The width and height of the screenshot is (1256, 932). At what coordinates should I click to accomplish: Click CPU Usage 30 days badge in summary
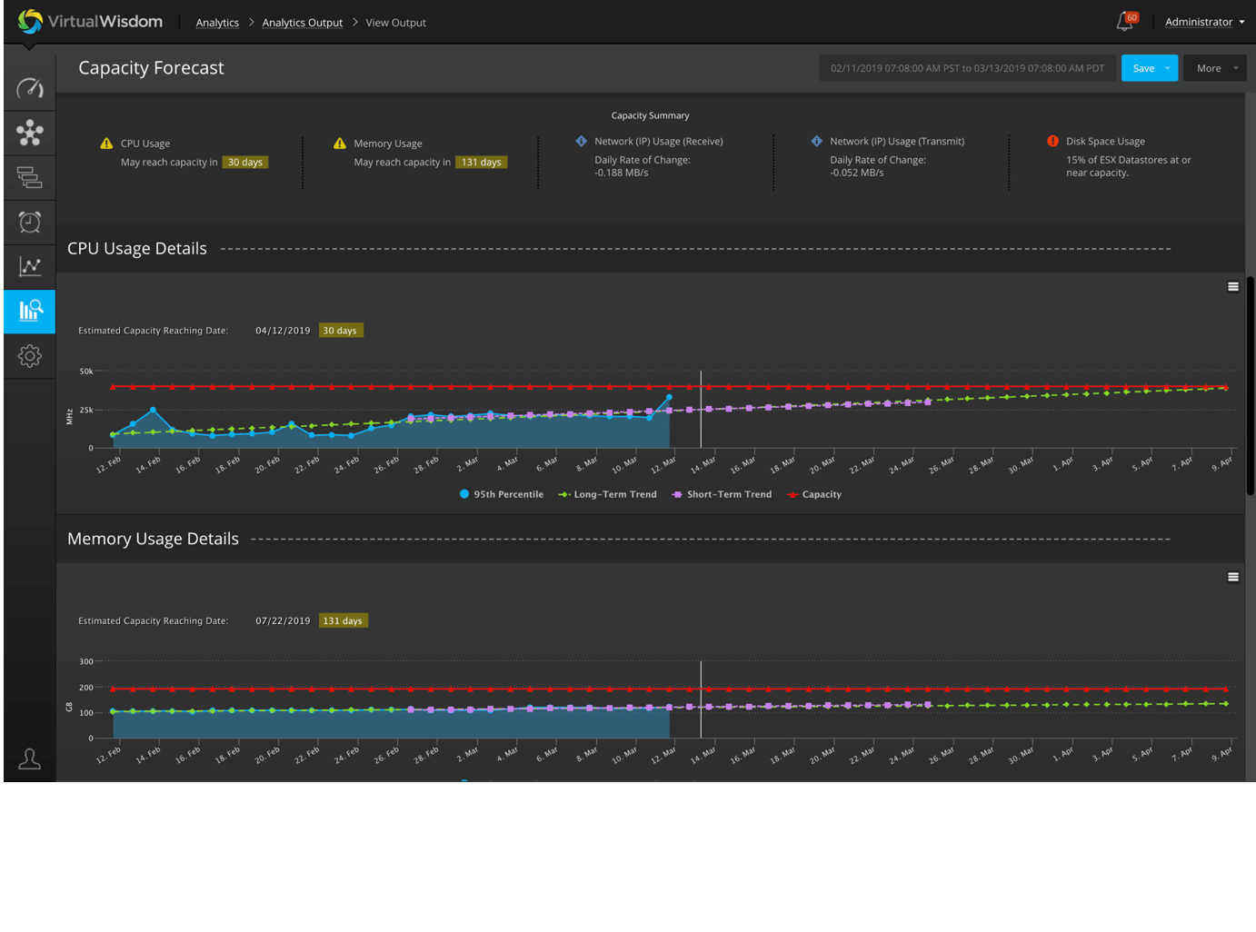click(245, 163)
